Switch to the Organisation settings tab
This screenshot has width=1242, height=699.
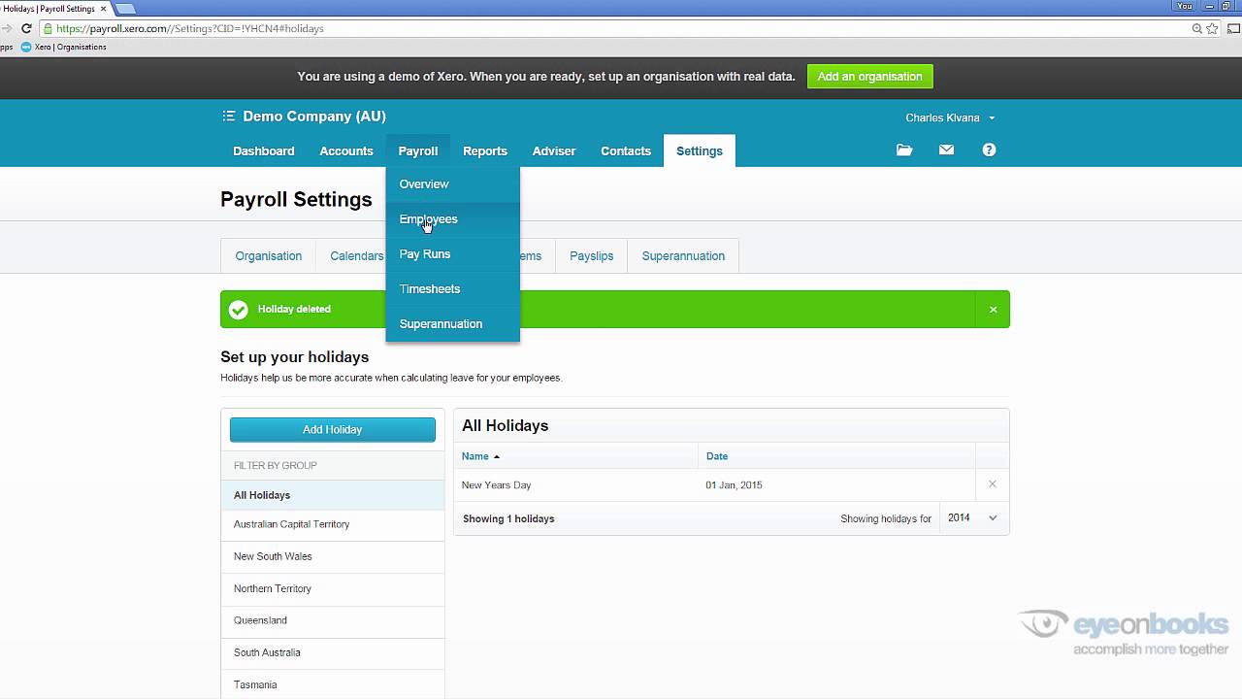click(269, 256)
